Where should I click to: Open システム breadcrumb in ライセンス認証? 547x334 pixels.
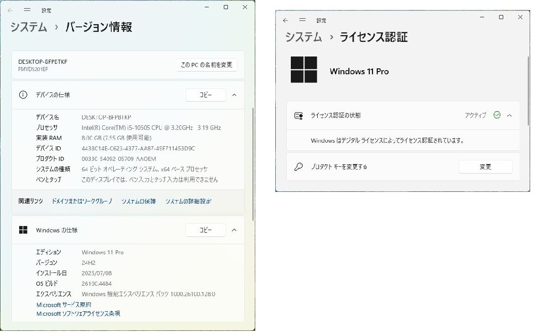(303, 37)
